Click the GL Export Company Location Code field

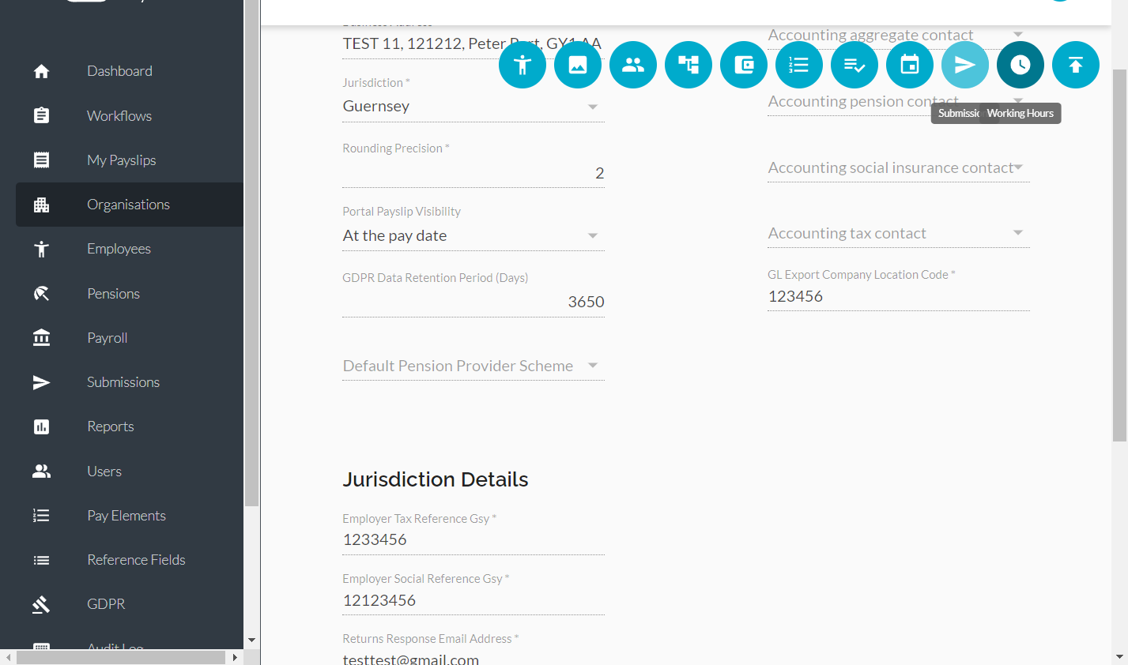tap(899, 296)
